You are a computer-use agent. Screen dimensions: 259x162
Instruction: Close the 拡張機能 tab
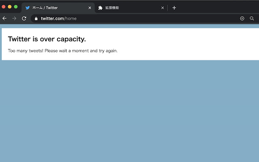click(x=163, y=8)
